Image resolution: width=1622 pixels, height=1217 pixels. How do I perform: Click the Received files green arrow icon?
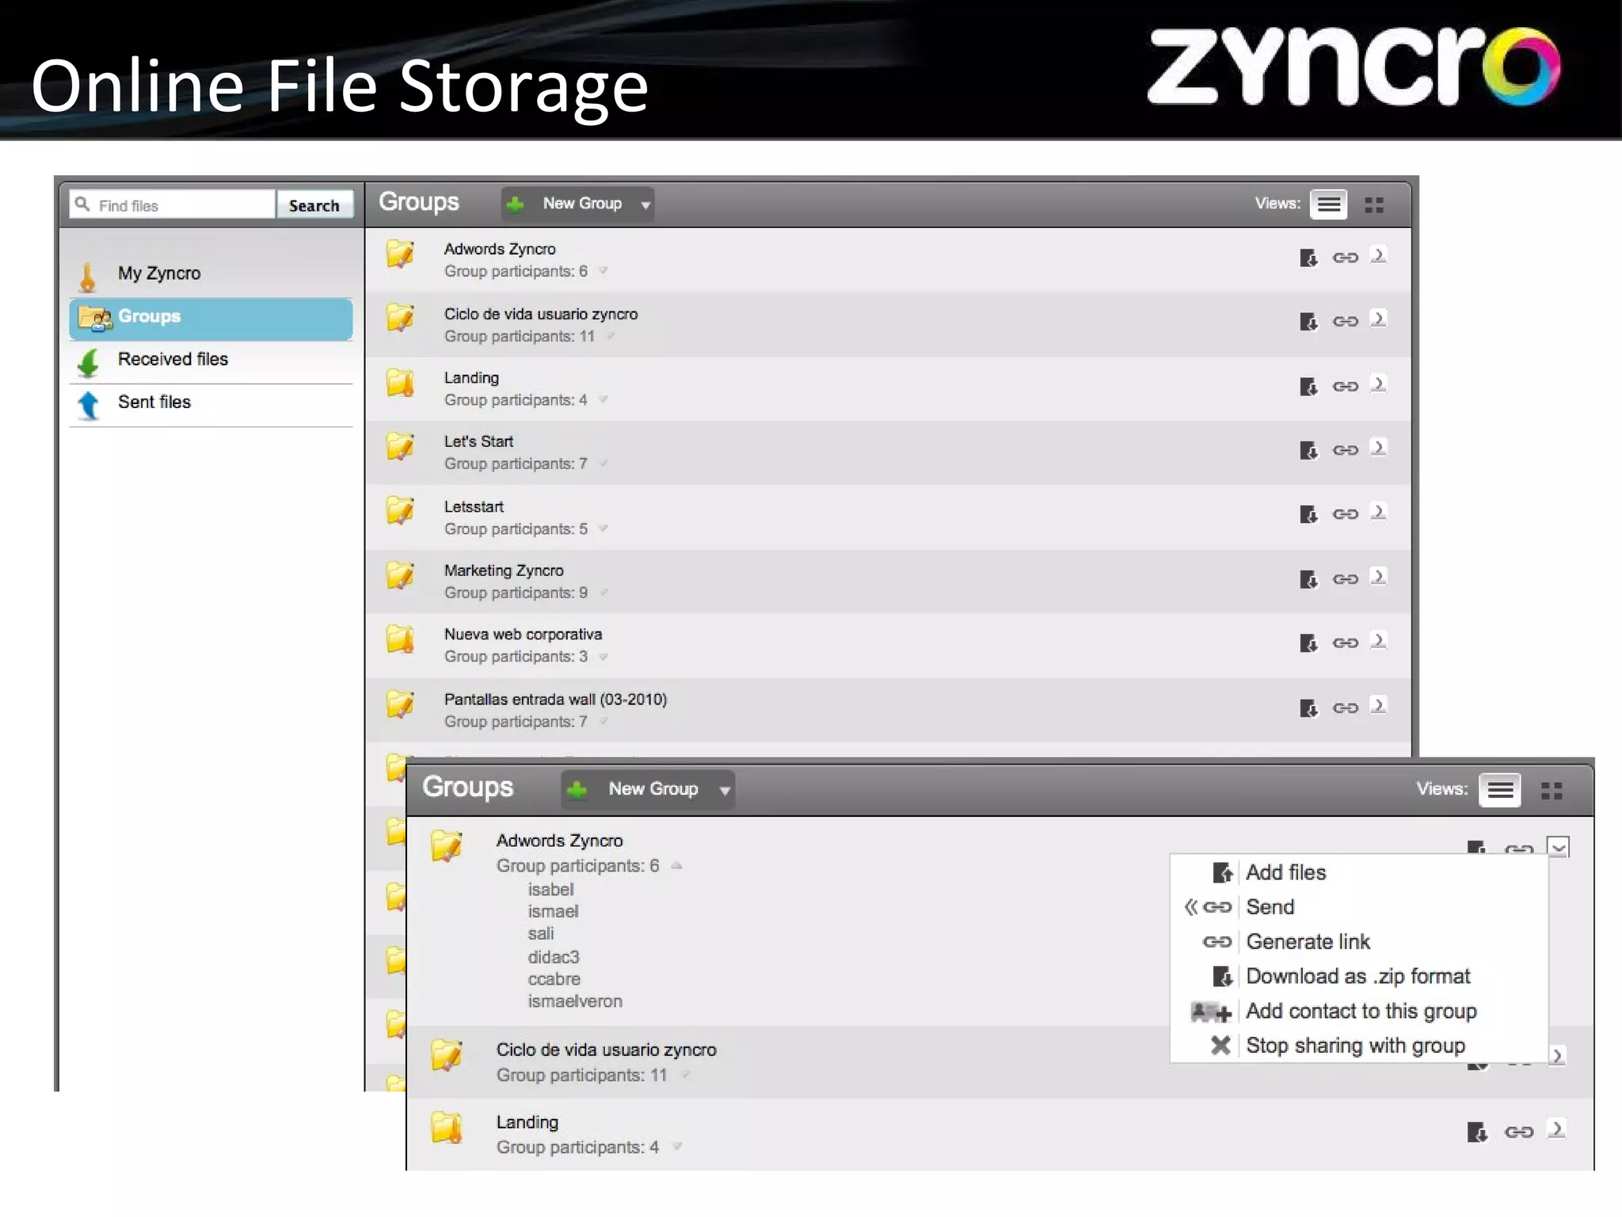tap(89, 363)
